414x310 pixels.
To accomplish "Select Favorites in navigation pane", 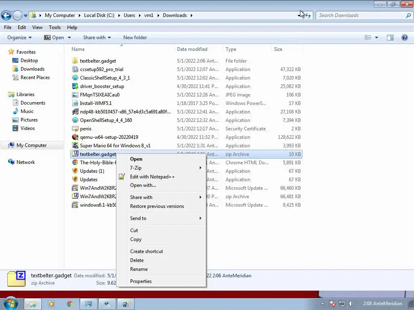I will coord(26,52).
